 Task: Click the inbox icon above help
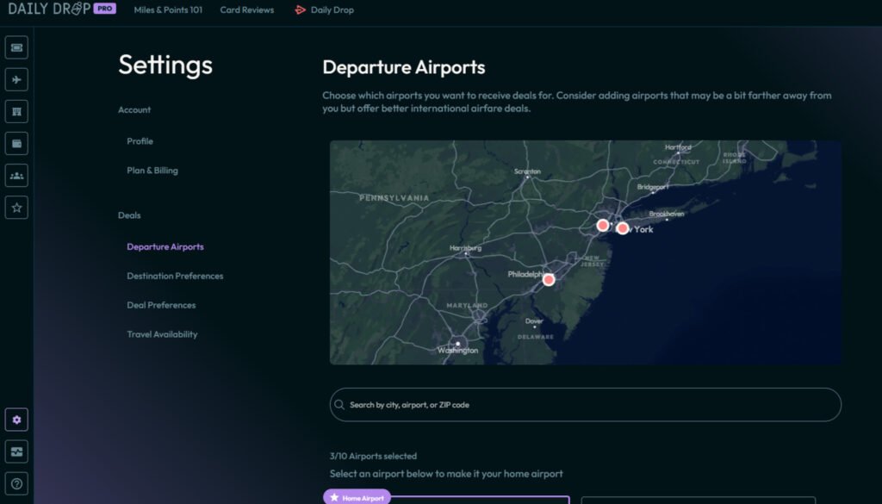tap(16, 451)
